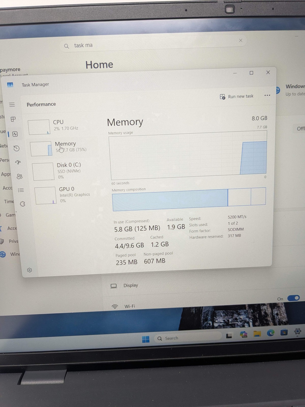The image size is (305, 407).
Task: Open Settings app icon on taskbar
Action: (x=297, y=331)
